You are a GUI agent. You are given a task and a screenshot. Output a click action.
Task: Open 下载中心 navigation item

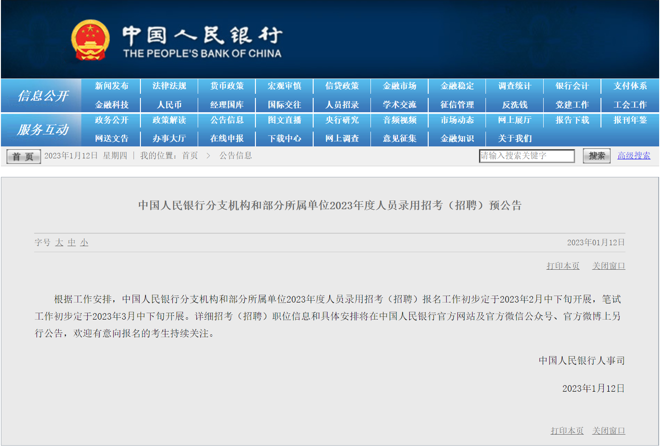285,139
